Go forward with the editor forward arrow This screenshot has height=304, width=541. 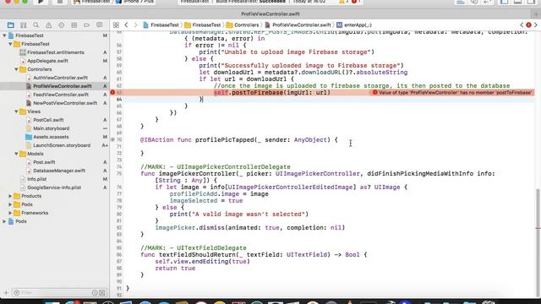pyautogui.click(x=135, y=24)
